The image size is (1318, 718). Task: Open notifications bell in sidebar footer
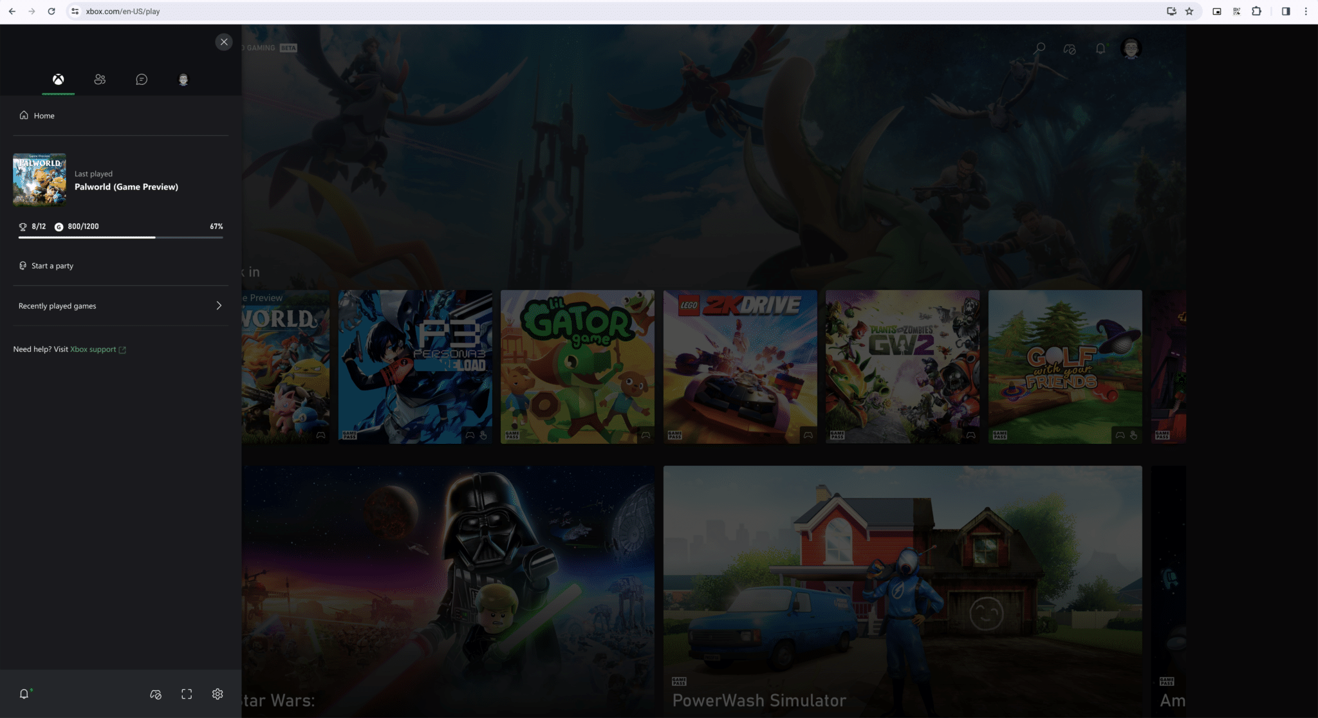tap(24, 694)
